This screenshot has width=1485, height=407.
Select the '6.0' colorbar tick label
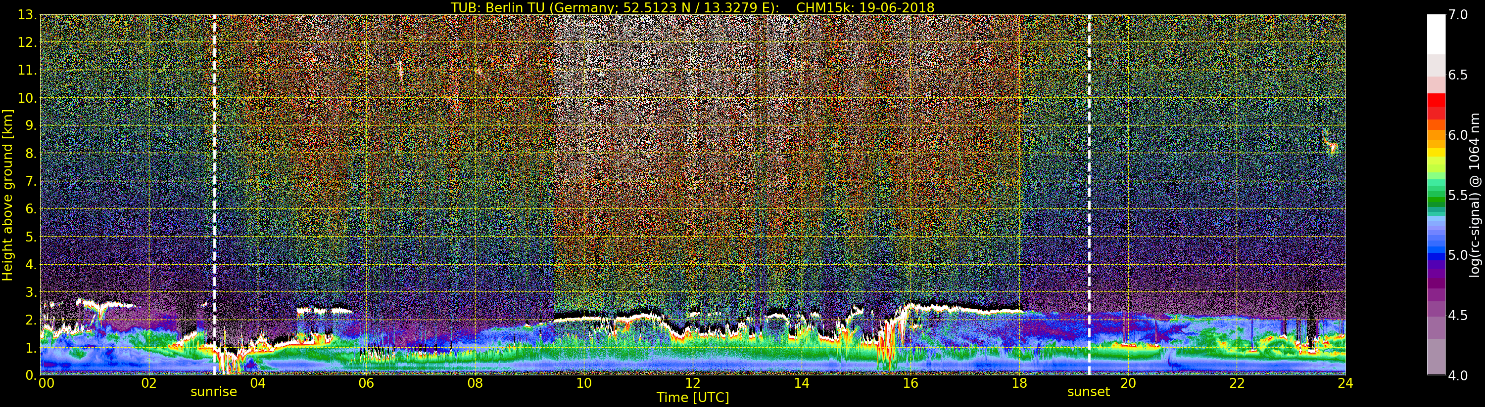pos(1458,135)
